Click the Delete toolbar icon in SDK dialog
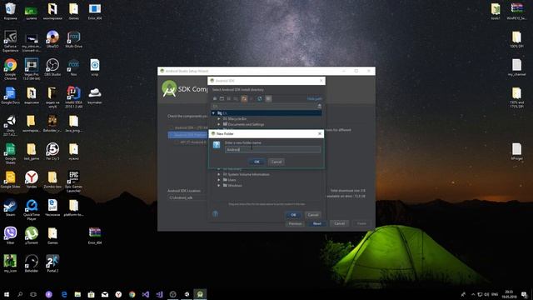533x300 pixels. pos(252,98)
